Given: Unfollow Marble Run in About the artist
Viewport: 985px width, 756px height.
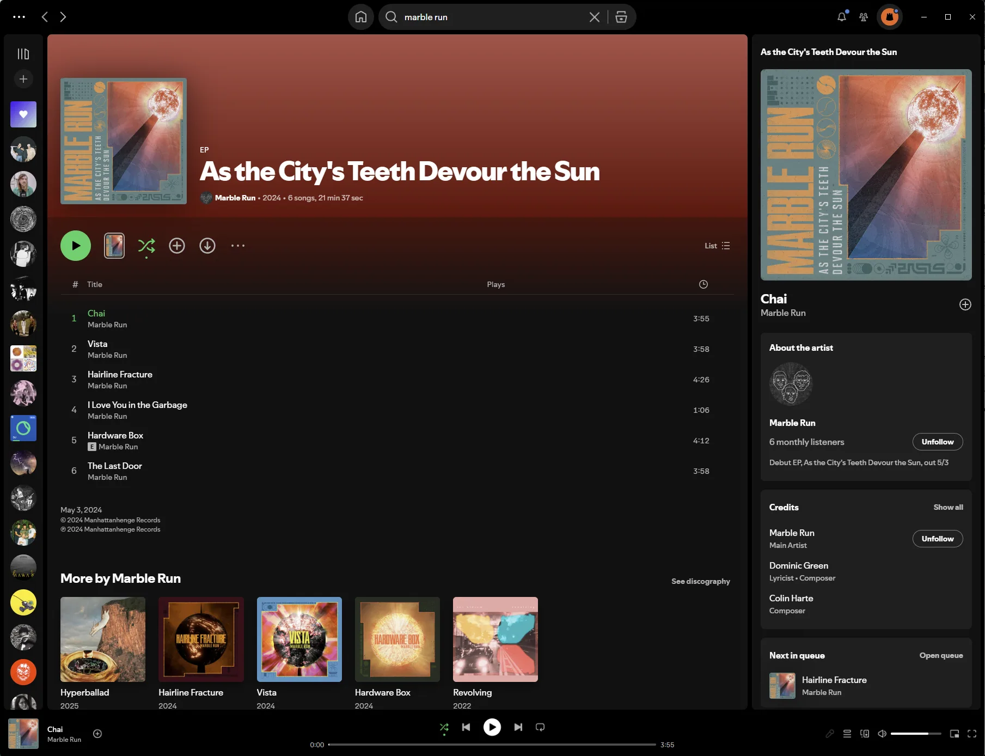Looking at the screenshot, I should [938, 442].
